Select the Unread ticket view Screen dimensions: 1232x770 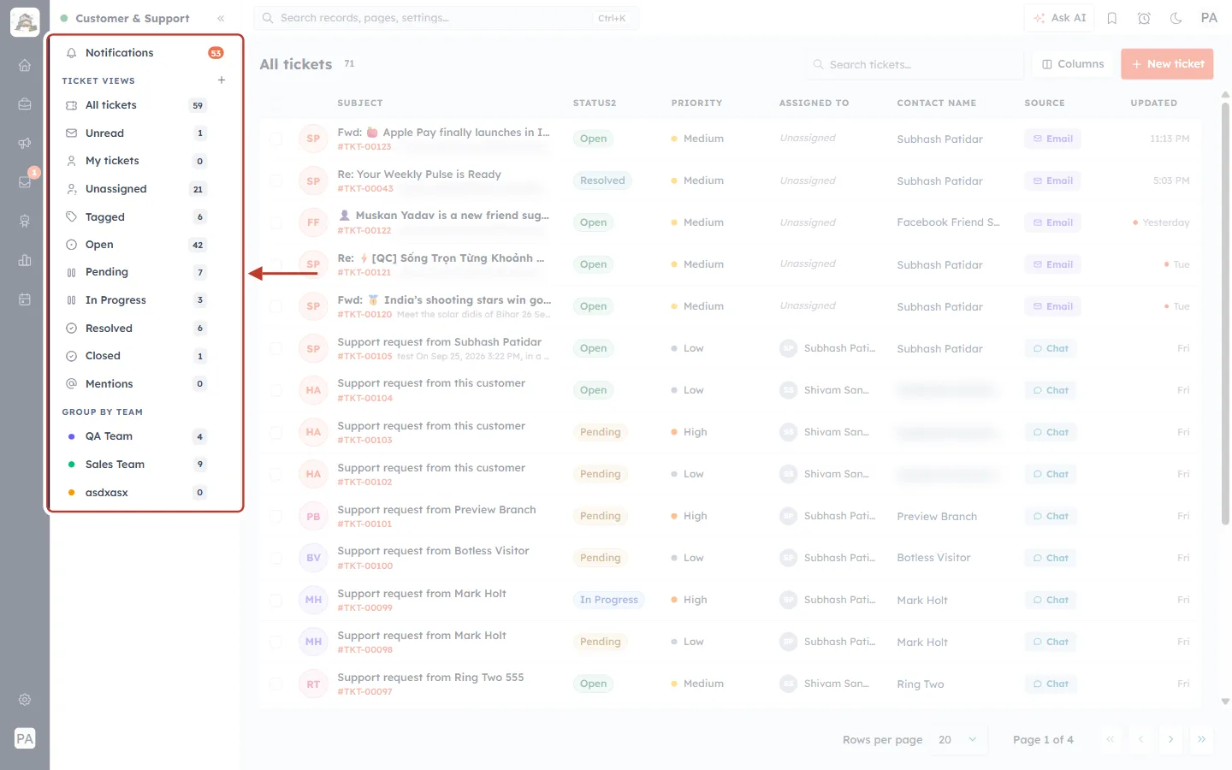[137, 133]
